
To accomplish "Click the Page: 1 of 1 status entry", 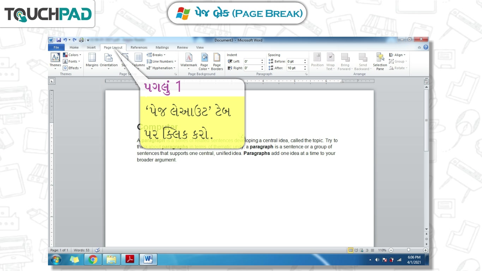I will point(59,250).
